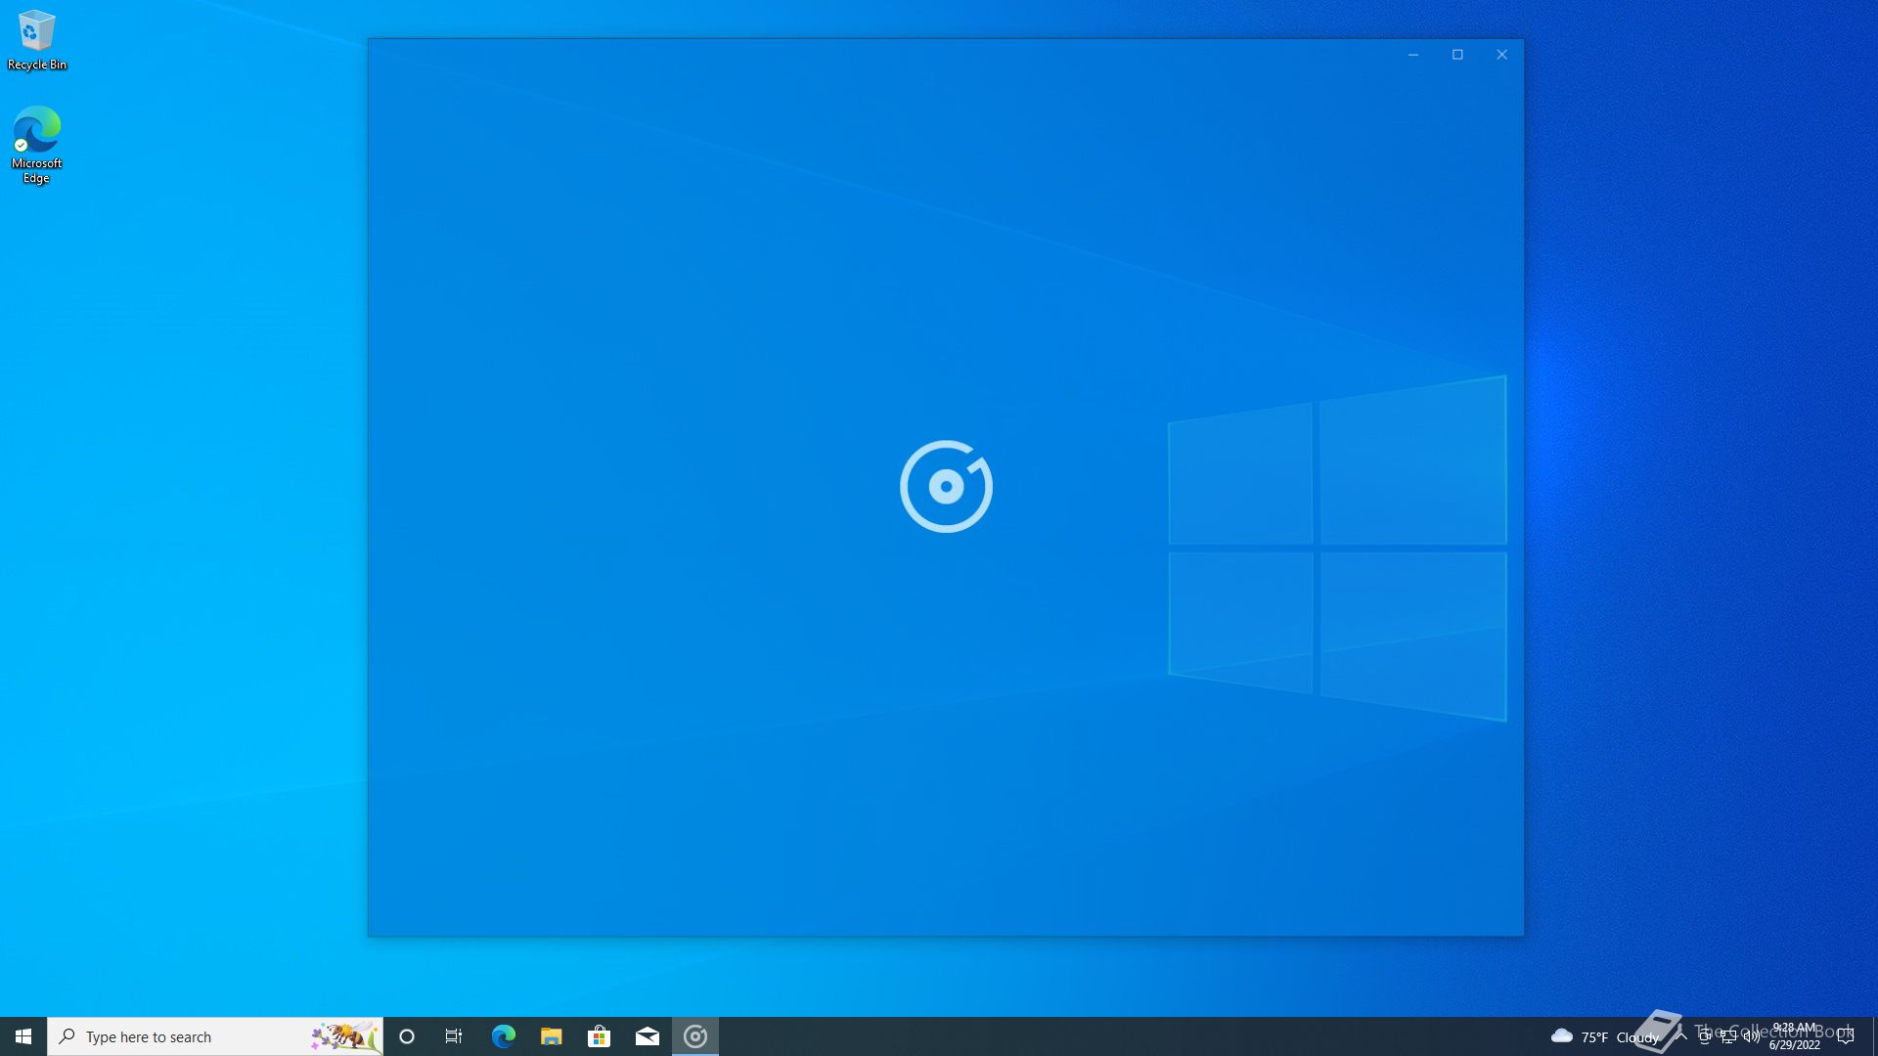1878x1056 pixels.
Task: Open network status in system tray
Action: [x=1728, y=1036]
